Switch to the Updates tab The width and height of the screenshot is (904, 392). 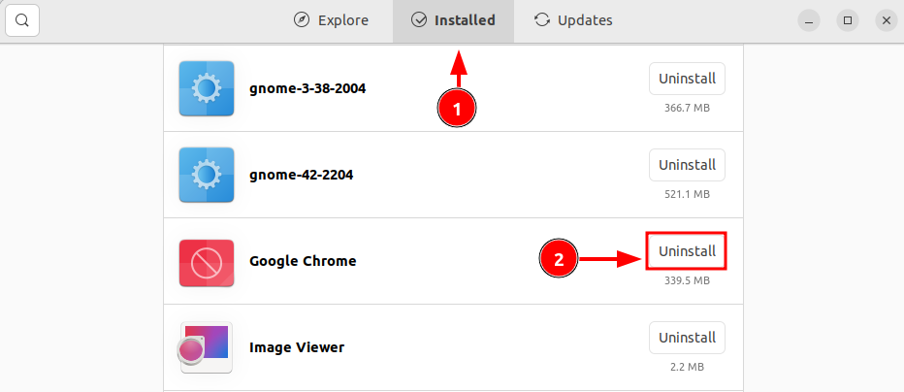point(573,20)
